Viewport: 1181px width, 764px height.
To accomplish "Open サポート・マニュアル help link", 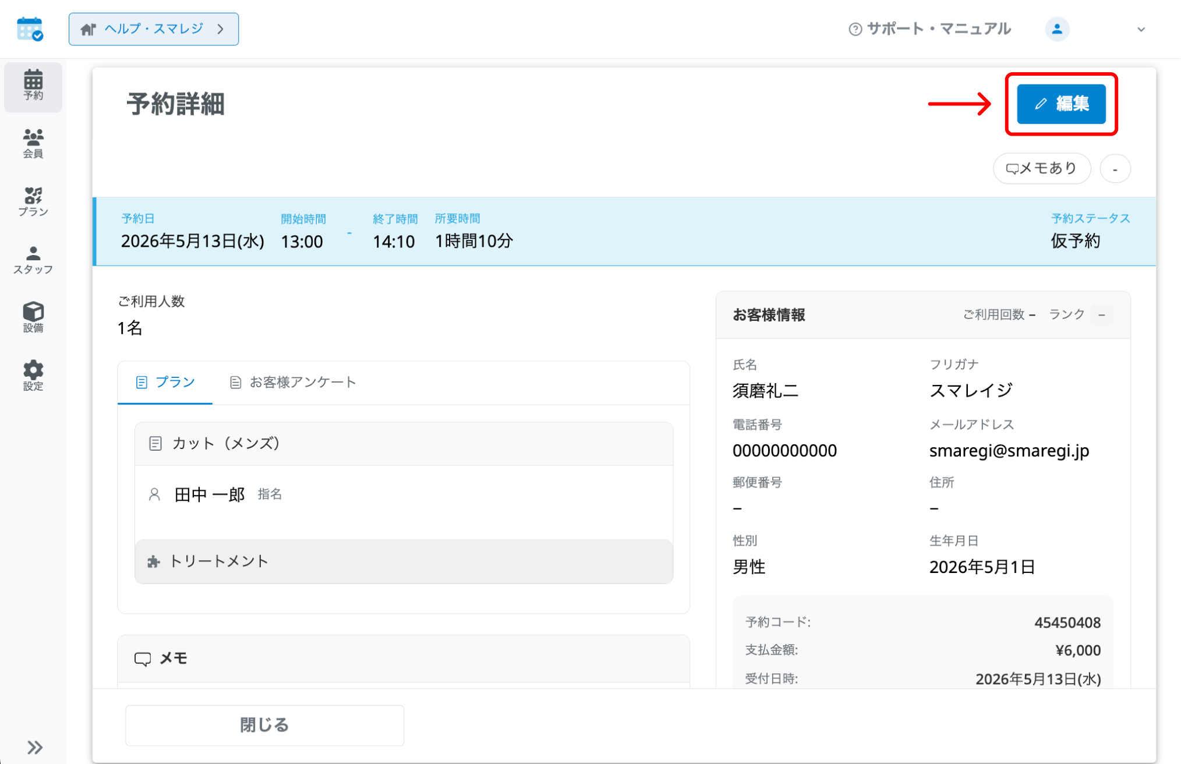I will tap(930, 29).
